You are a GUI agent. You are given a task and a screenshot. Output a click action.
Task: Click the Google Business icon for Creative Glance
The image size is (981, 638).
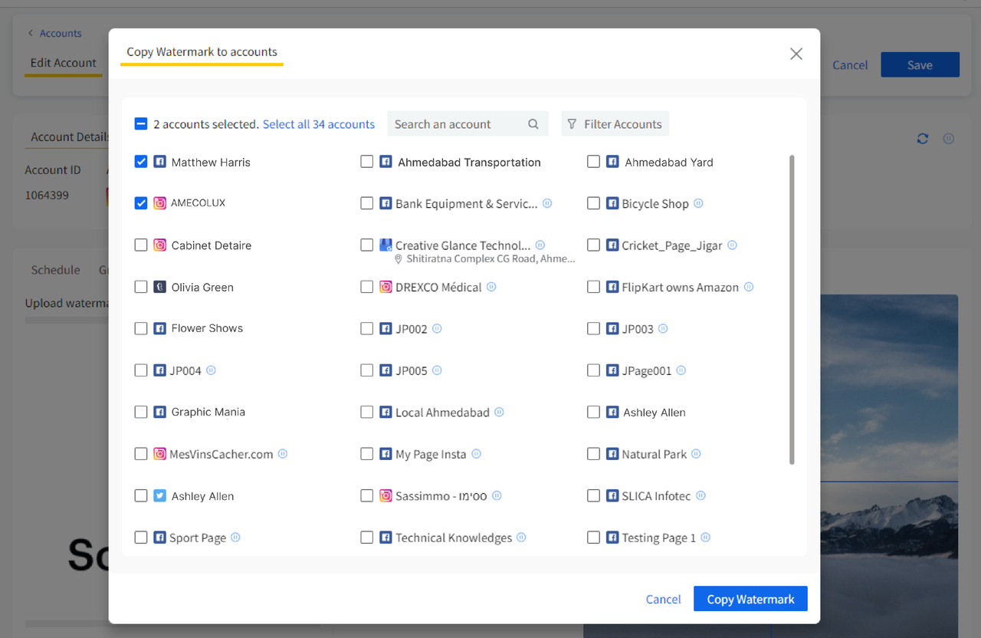coord(386,245)
